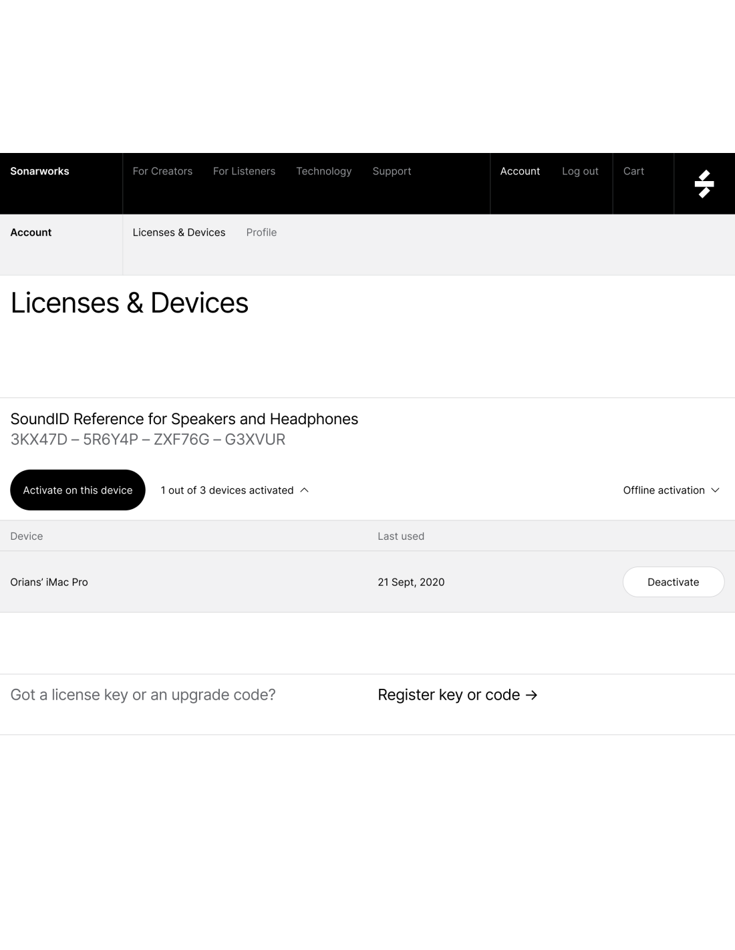Log out of the account
Screen dimensions: 735x950
580,171
